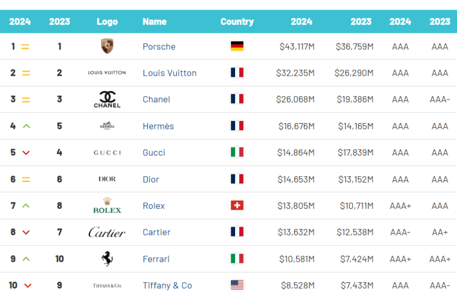This screenshot has height=305, width=457.
Task: Click the Louis Vuitton wordmark logo
Action: pyautogui.click(x=107, y=73)
